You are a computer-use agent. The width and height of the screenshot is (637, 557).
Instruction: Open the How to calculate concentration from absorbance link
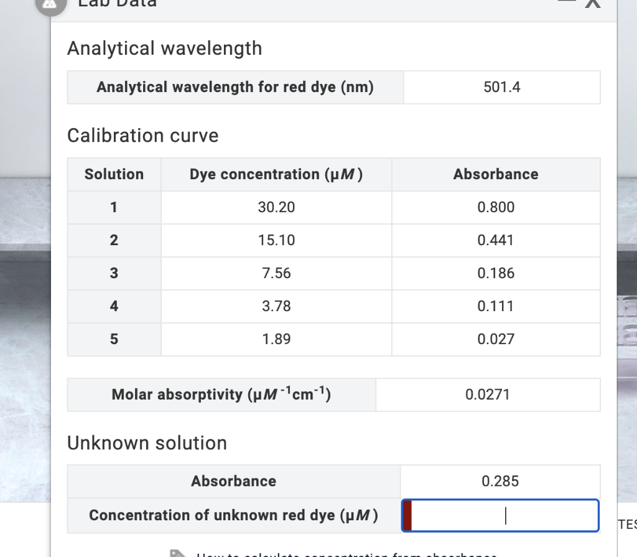coord(348,554)
